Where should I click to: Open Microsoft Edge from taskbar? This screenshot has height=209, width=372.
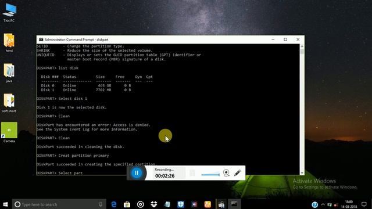coord(114,204)
